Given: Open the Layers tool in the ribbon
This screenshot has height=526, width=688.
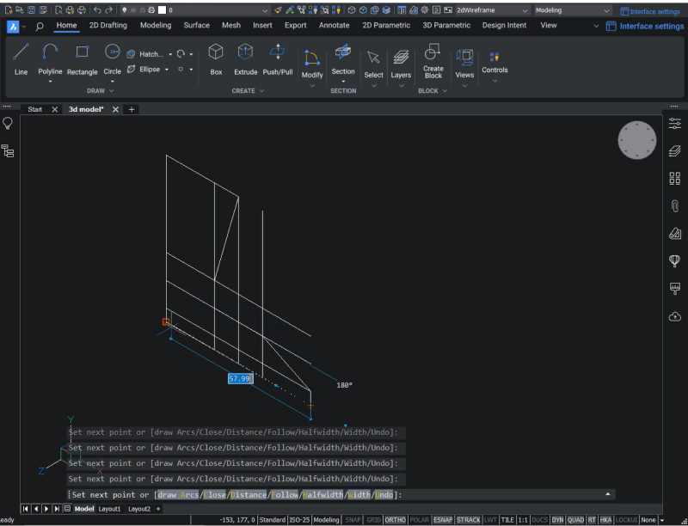Looking at the screenshot, I should pos(401,60).
